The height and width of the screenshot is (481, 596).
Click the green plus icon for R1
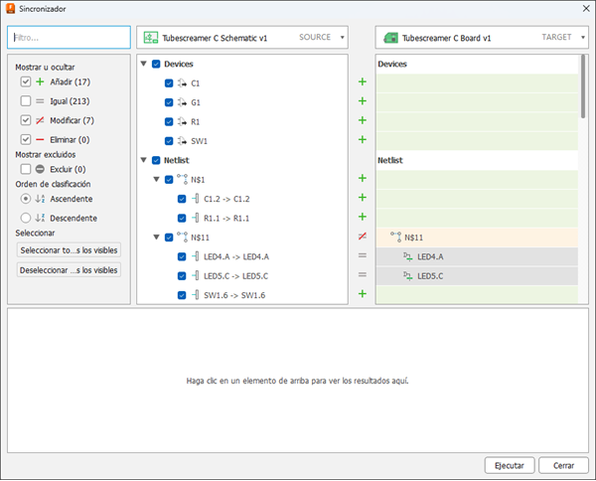tap(363, 120)
